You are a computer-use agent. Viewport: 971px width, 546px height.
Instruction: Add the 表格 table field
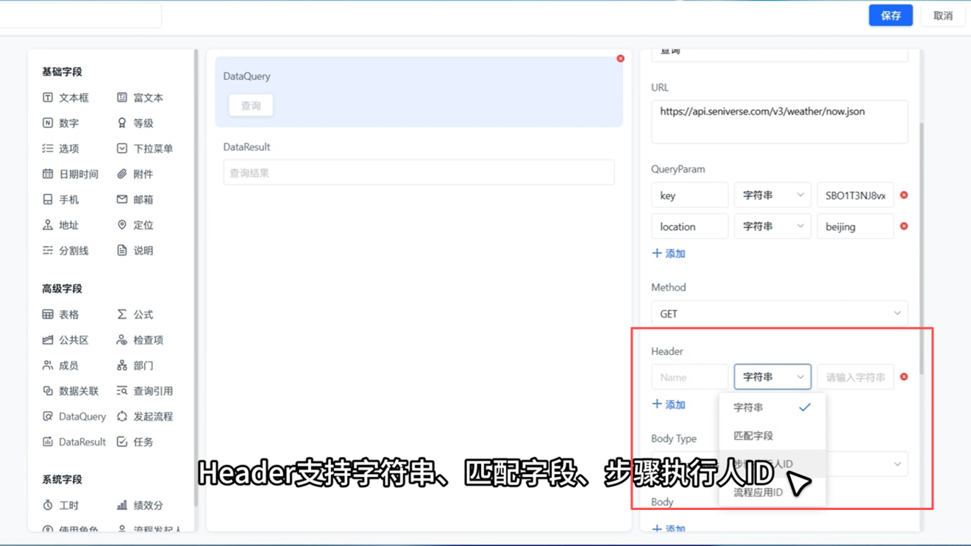point(60,315)
